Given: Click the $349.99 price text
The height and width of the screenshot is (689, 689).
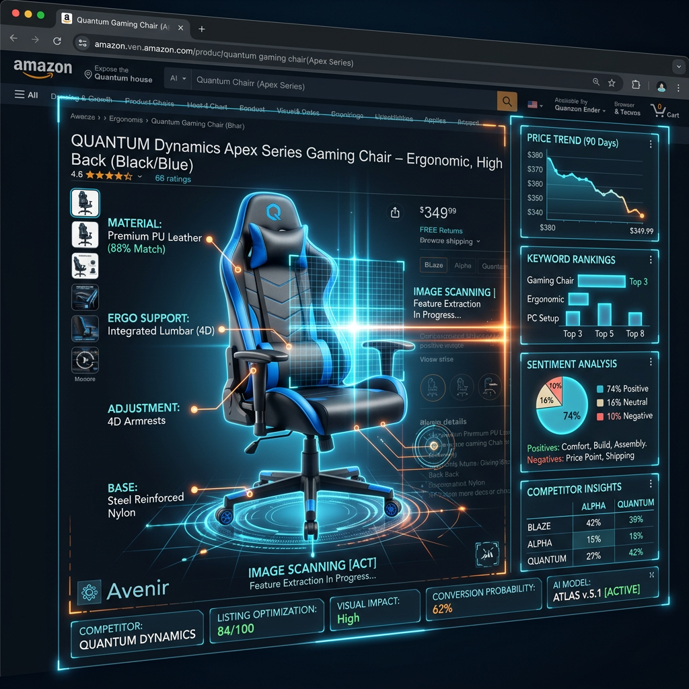Looking at the screenshot, I should pyautogui.click(x=437, y=212).
